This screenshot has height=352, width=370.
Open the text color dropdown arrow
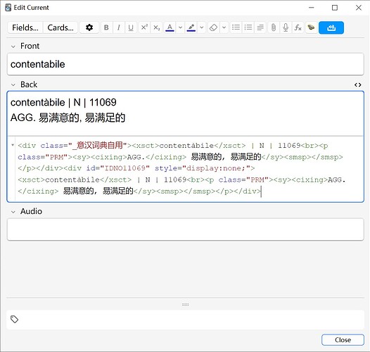pos(180,27)
